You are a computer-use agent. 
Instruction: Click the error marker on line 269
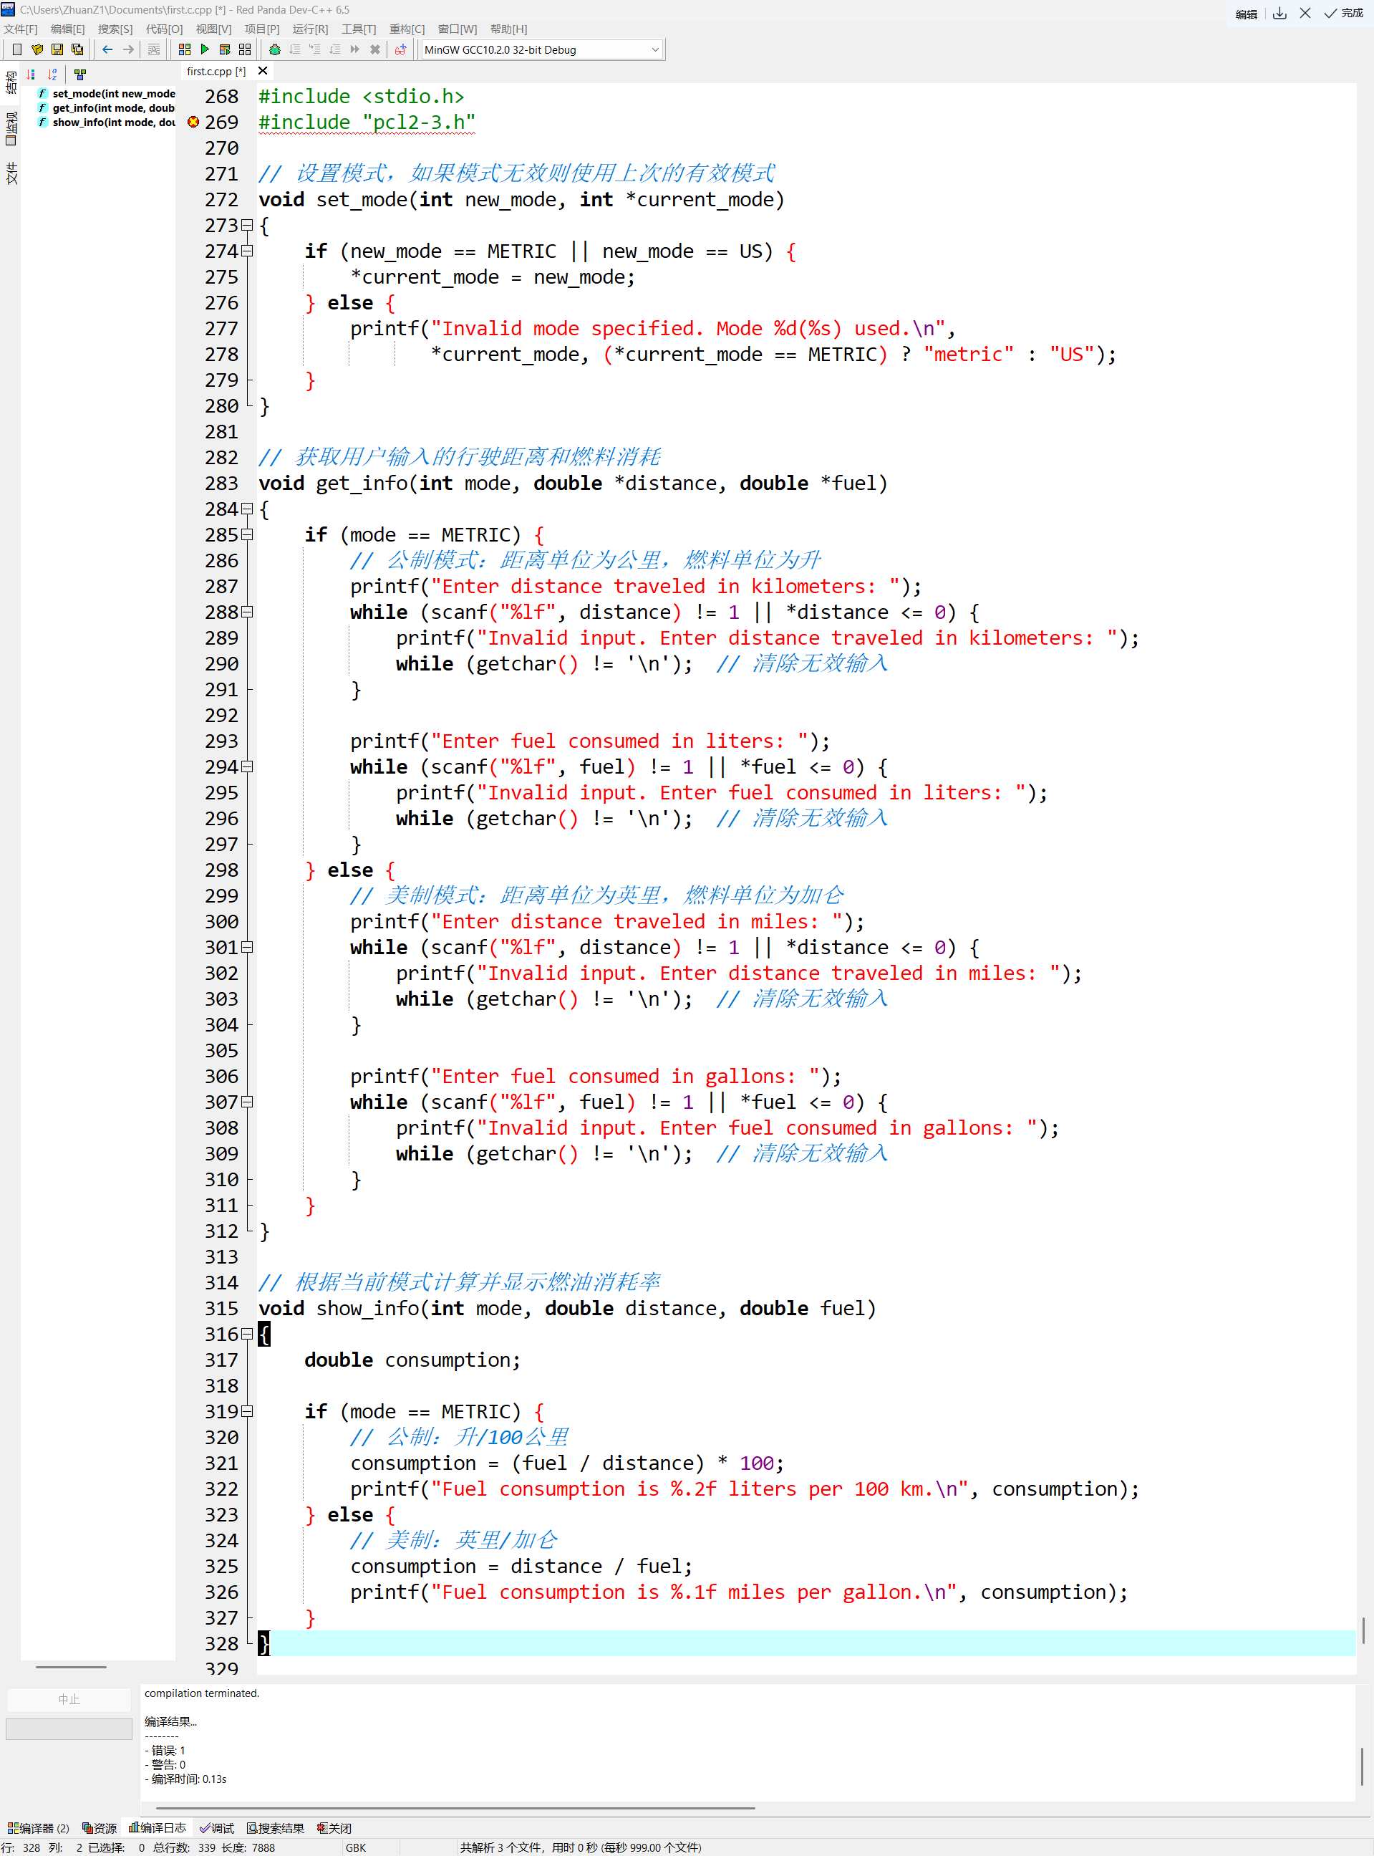click(x=194, y=122)
